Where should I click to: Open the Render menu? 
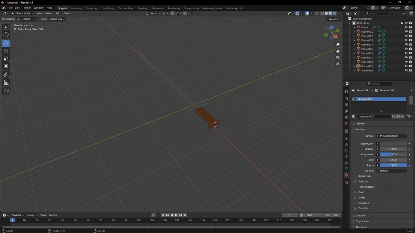point(27,8)
